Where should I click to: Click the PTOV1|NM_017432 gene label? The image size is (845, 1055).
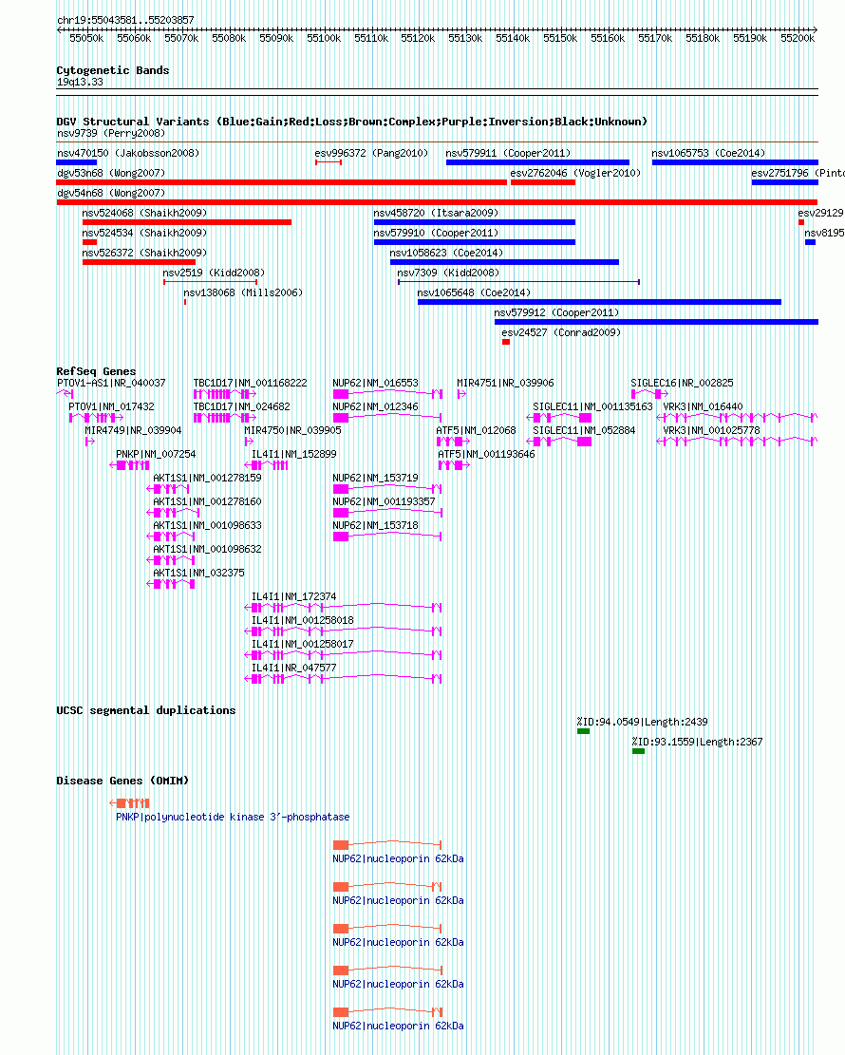point(111,407)
